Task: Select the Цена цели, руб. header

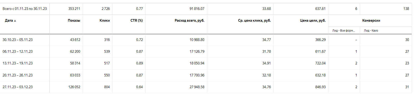Action: [x=313, y=20]
